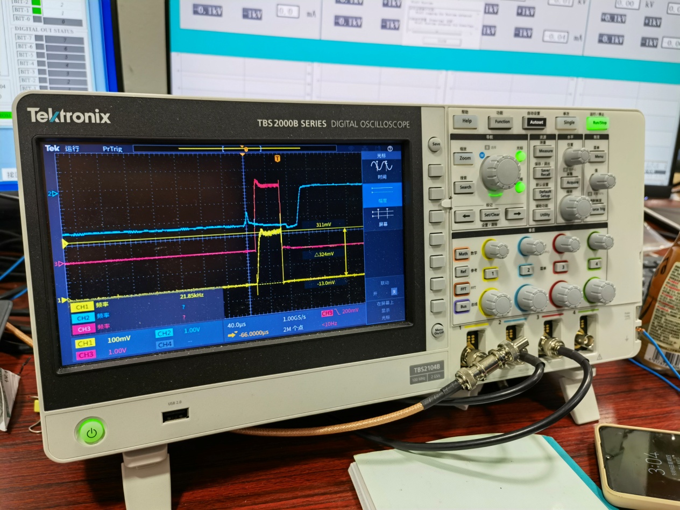Toggle channel 1 yellow button

490,274
